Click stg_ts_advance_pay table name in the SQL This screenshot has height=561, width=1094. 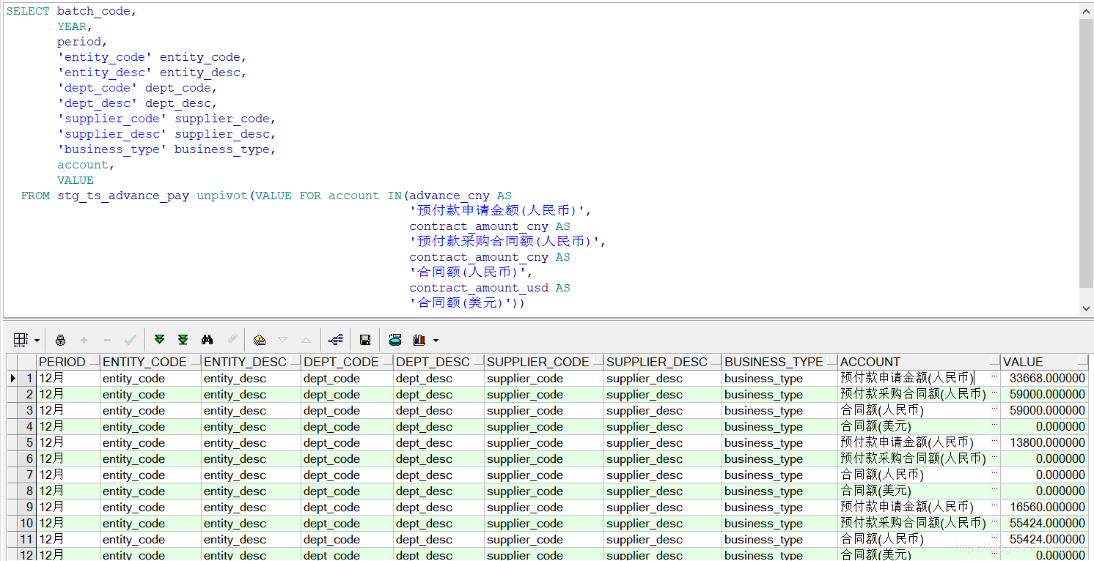(x=123, y=196)
